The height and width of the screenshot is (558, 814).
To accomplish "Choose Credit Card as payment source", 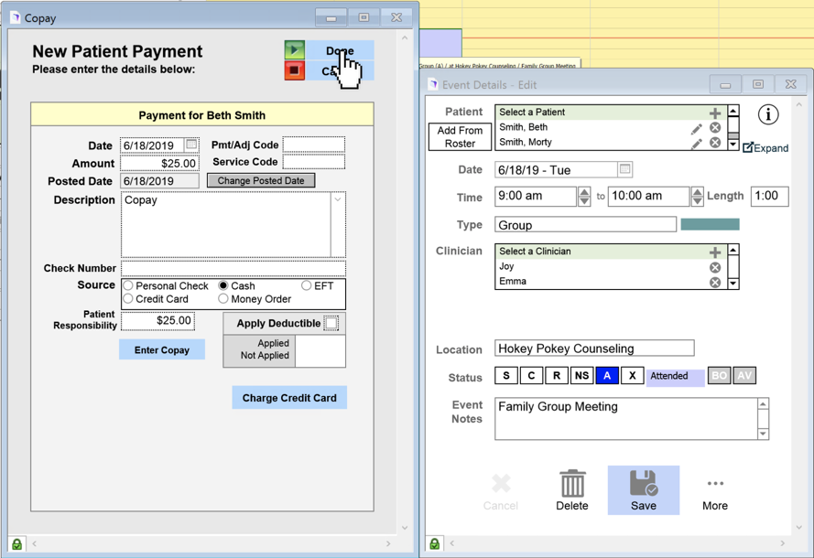I will (129, 299).
